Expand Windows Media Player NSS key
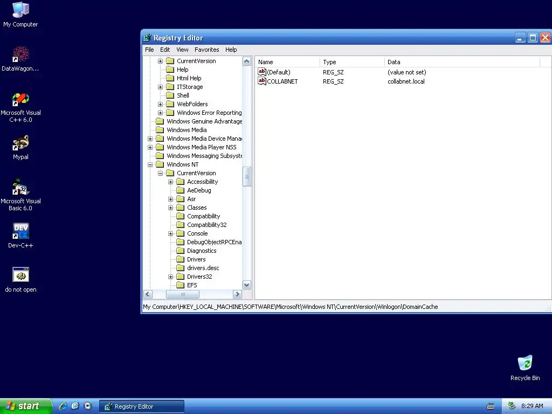Screen dimensions: 552x414 click(150, 147)
